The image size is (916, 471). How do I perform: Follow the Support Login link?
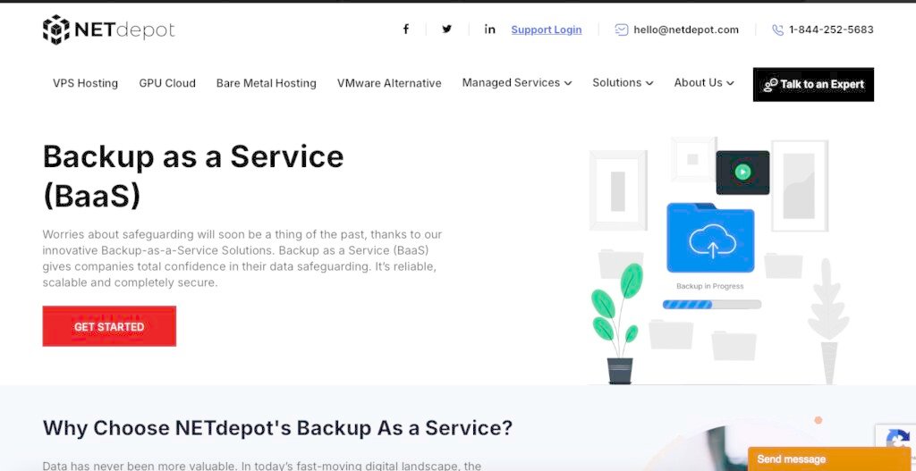tap(546, 29)
